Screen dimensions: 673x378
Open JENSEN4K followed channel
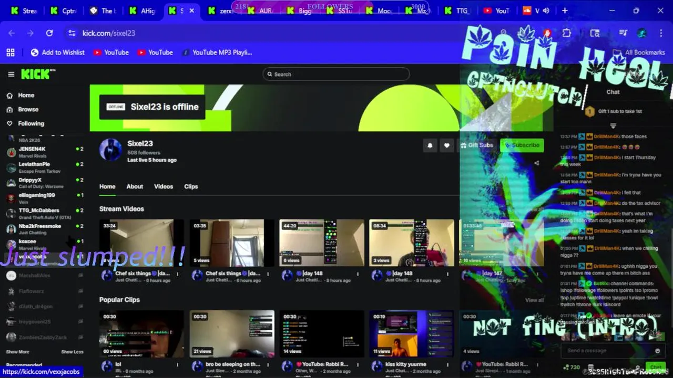[44, 152]
